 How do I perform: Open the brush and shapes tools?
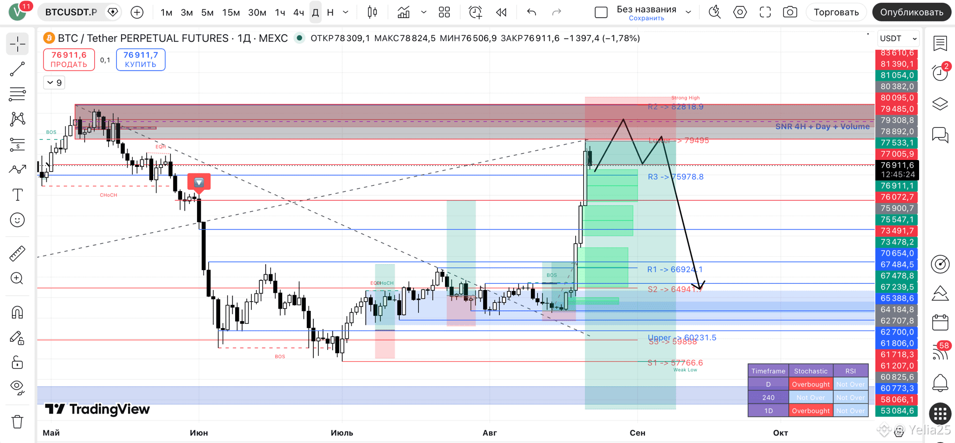[x=17, y=170]
